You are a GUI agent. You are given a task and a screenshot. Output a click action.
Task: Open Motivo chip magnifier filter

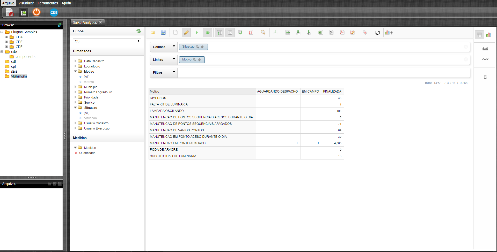pos(194,60)
